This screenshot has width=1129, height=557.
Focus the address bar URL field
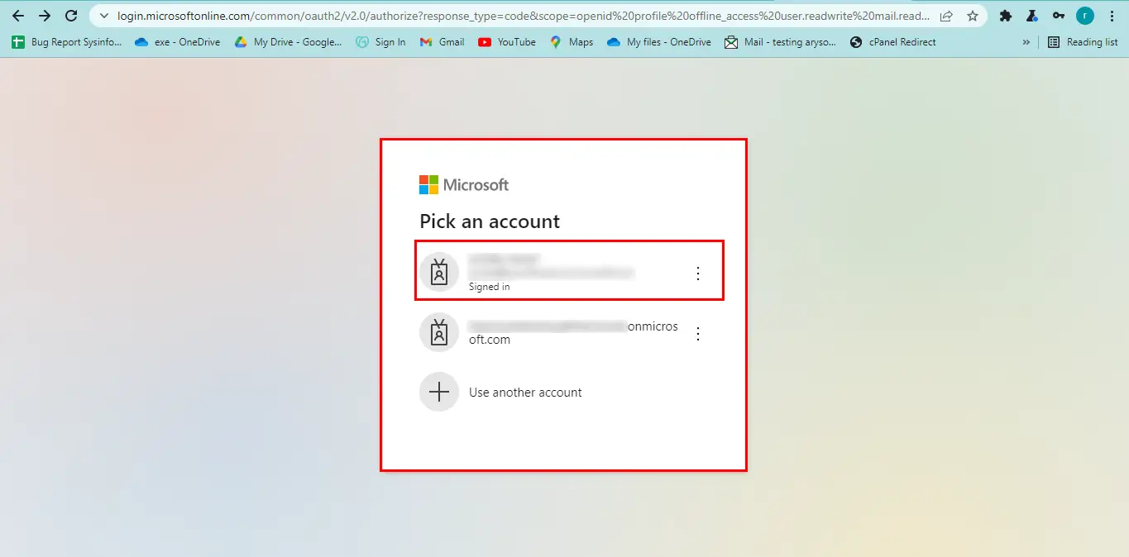pyautogui.click(x=523, y=16)
